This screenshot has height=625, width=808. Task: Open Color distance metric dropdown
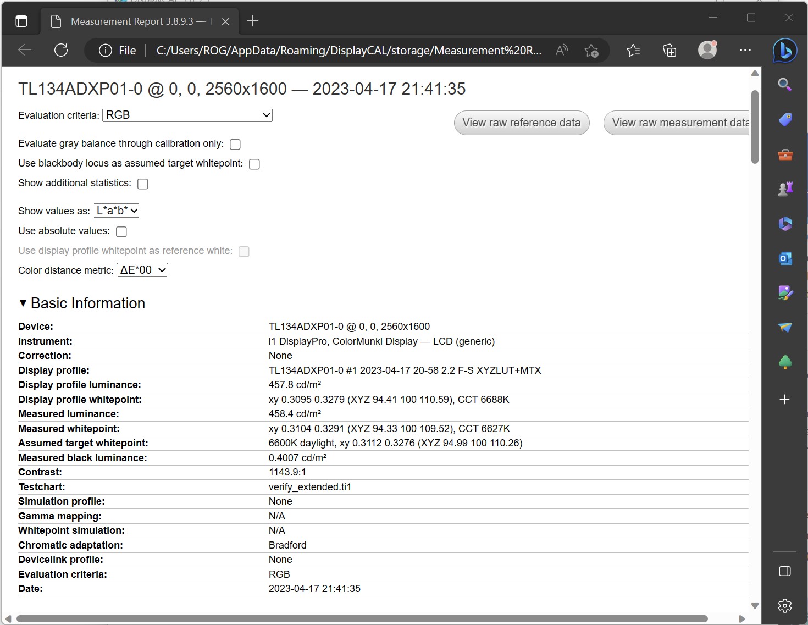tap(142, 270)
